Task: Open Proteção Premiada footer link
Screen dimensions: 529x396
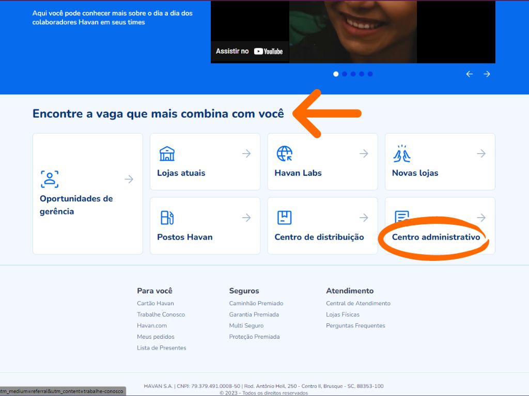Action: coord(254,337)
